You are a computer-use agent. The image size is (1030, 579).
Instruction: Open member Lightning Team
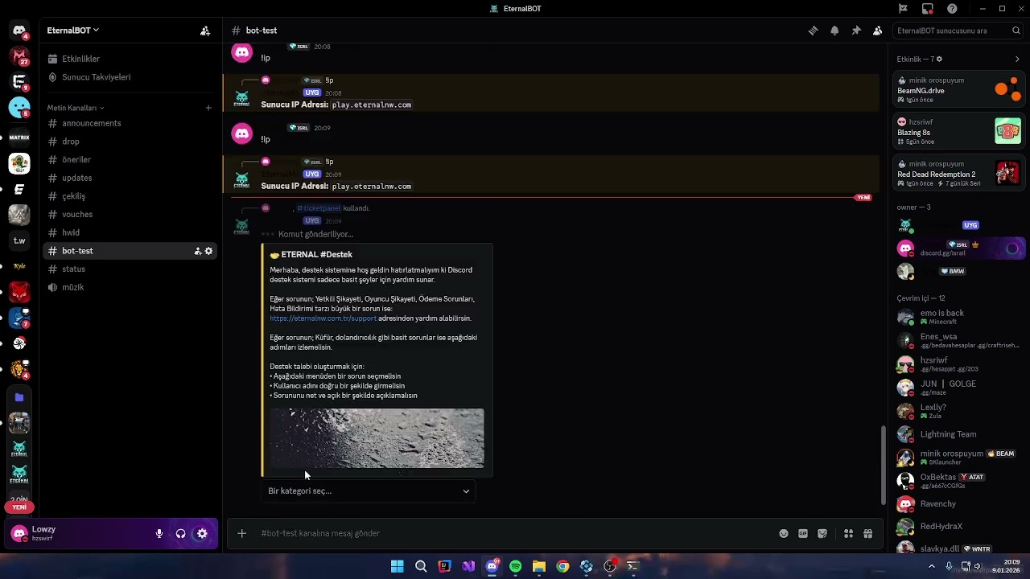tap(959, 434)
